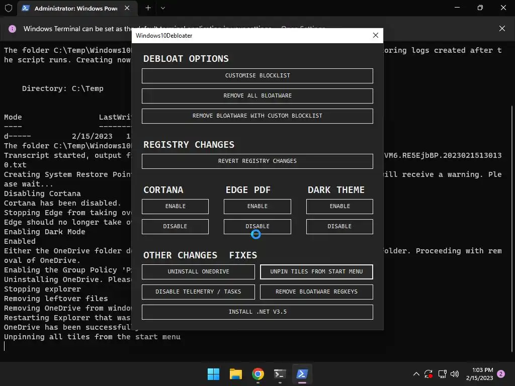This screenshot has width=515, height=386.
Task: Enable Edge PDF
Action: coord(257,207)
